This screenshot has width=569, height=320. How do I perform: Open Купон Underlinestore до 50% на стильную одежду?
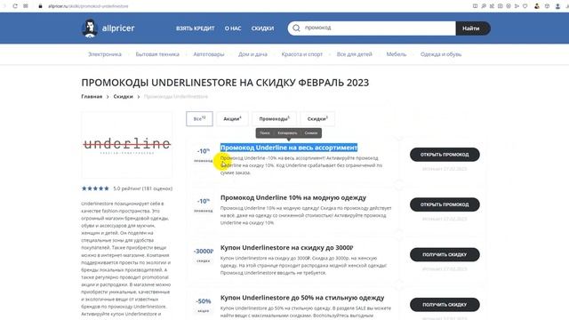(x=302, y=298)
